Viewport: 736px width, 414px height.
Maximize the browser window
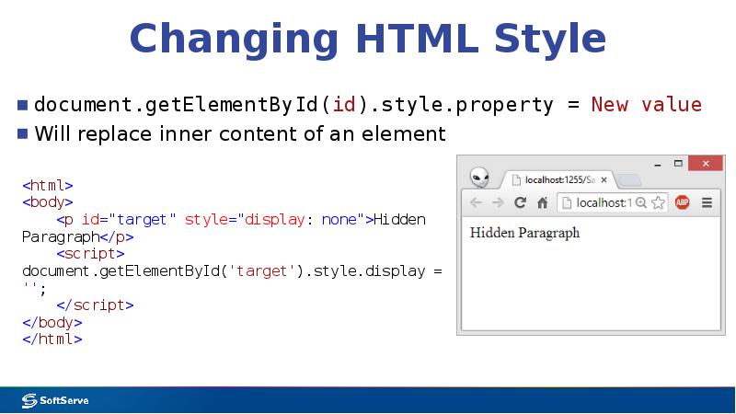[678, 164]
